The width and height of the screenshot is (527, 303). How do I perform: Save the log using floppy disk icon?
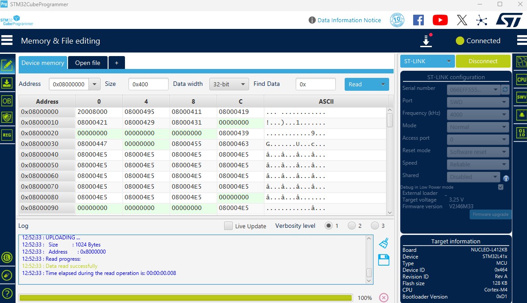click(383, 260)
